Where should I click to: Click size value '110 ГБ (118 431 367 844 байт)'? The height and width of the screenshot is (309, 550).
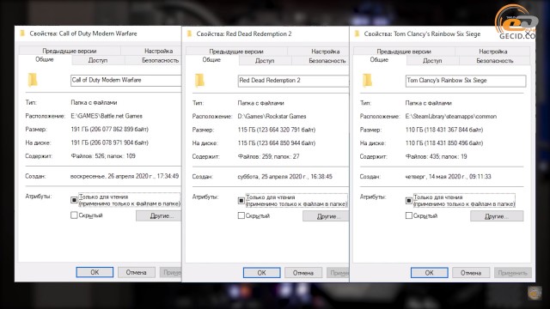pyautogui.click(x=444, y=130)
